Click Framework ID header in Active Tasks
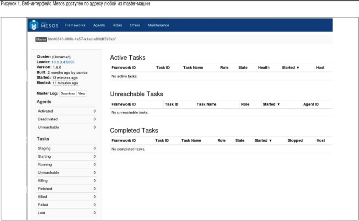The height and width of the screenshot is (221, 359). point(123,68)
